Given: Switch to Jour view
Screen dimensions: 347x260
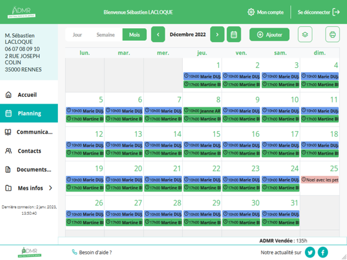Looking at the screenshot, I should pyautogui.click(x=77, y=35).
